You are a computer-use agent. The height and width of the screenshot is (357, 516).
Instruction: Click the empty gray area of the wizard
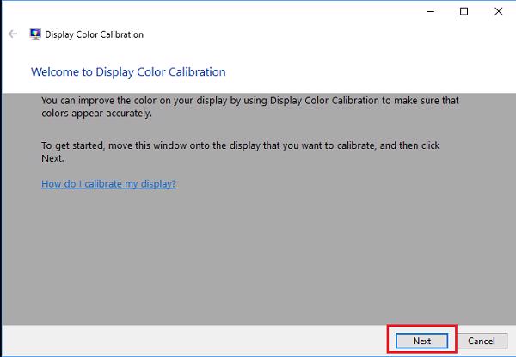(258, 258)
